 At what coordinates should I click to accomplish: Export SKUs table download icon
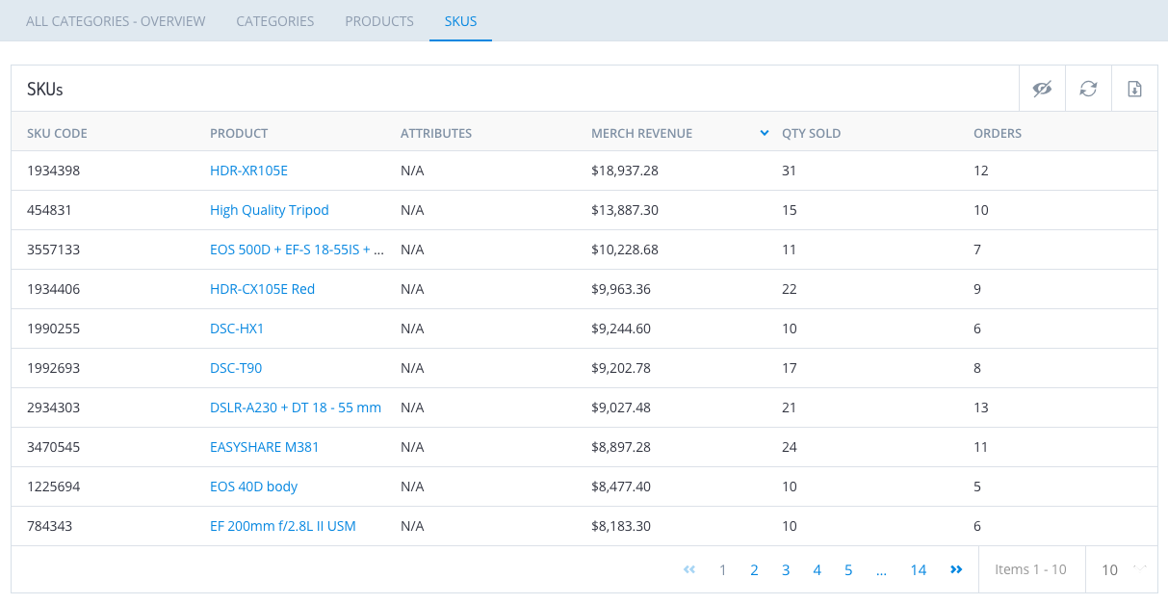[1134, 89]
